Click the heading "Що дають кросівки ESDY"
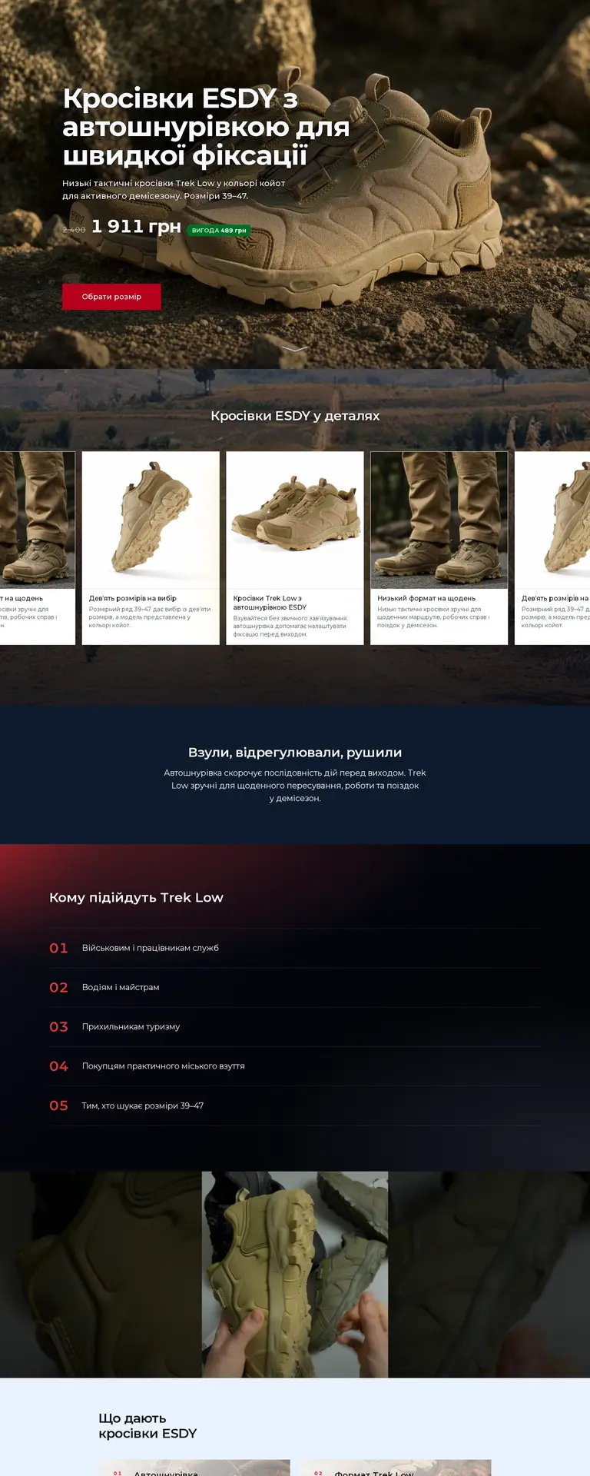The width and height of the screenshot is (590, 1476). point(147,1426)
